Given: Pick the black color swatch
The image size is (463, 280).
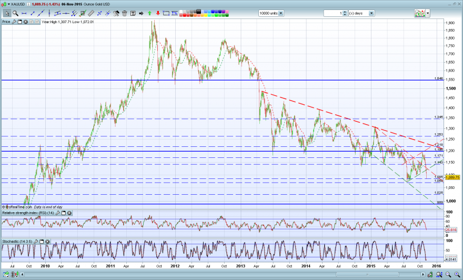Looking at the screenshot, I should (198, 12).
